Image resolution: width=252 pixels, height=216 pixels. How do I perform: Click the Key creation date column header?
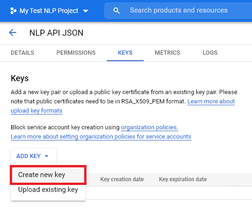122,179
